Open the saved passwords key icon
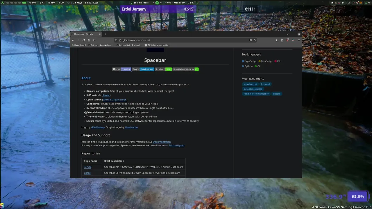 point(94,40)
